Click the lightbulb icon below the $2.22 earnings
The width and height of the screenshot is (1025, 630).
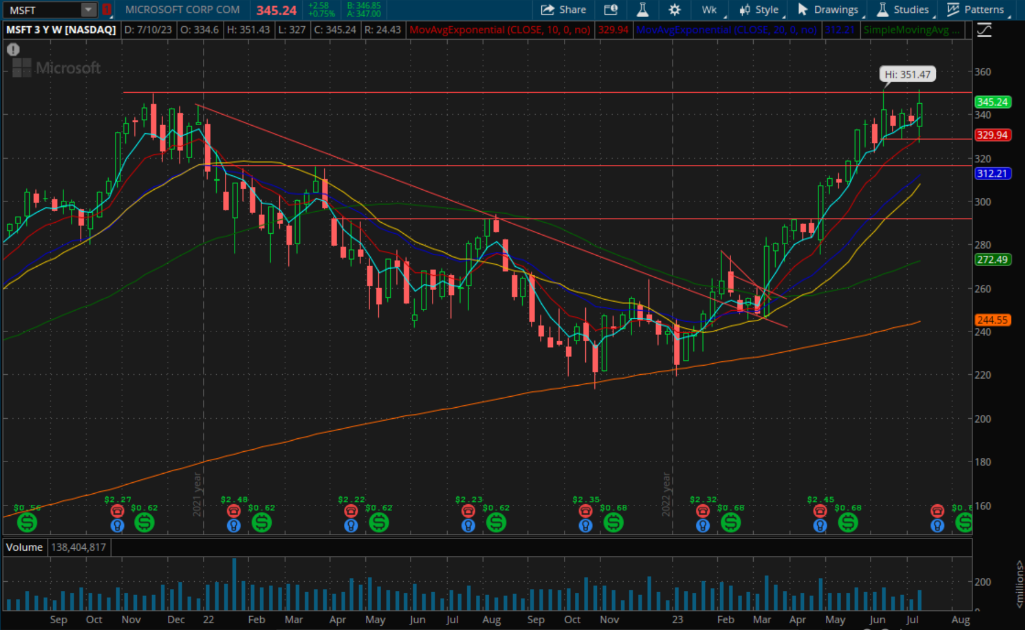tap(351, 525)
